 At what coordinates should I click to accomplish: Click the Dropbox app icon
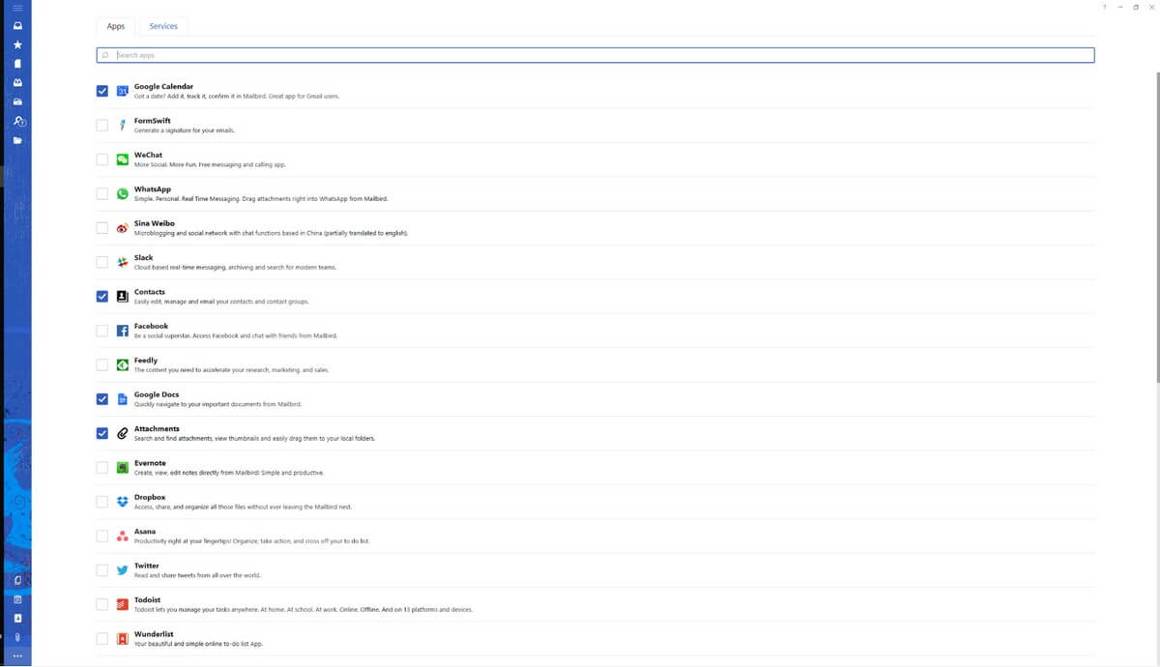click(123, 502)
